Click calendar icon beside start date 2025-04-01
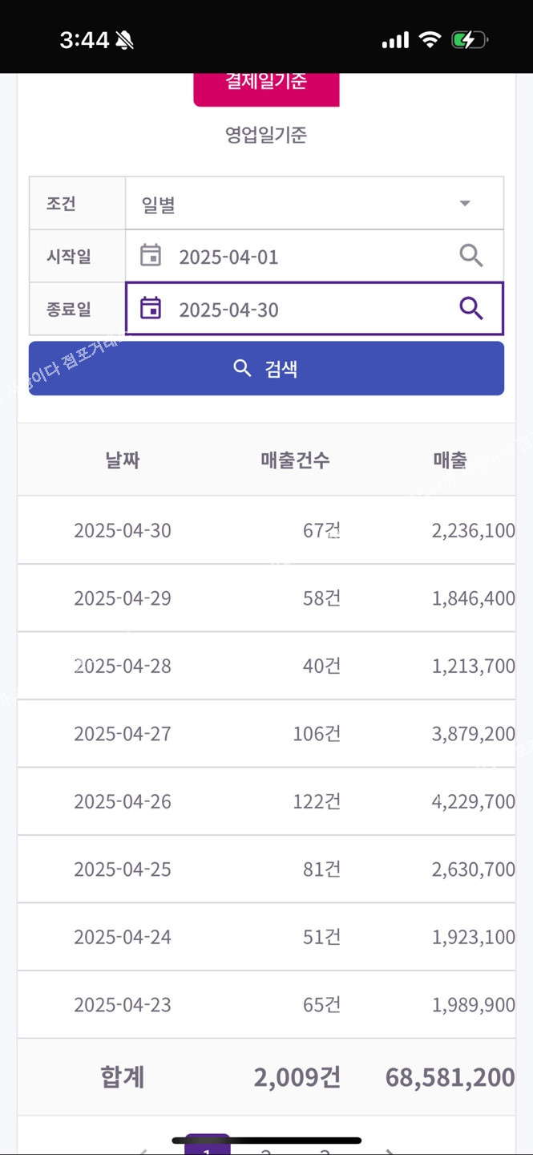The width and height of the screenshot is (533, 1155). tap(151, 256)
